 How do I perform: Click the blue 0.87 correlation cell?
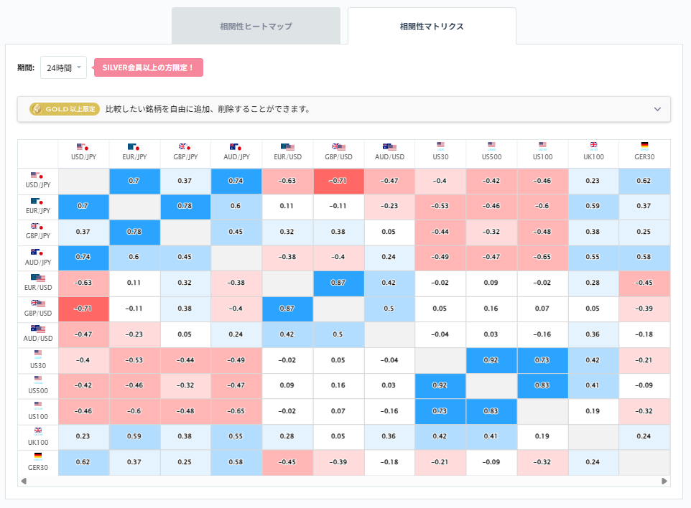click(338, 283)
